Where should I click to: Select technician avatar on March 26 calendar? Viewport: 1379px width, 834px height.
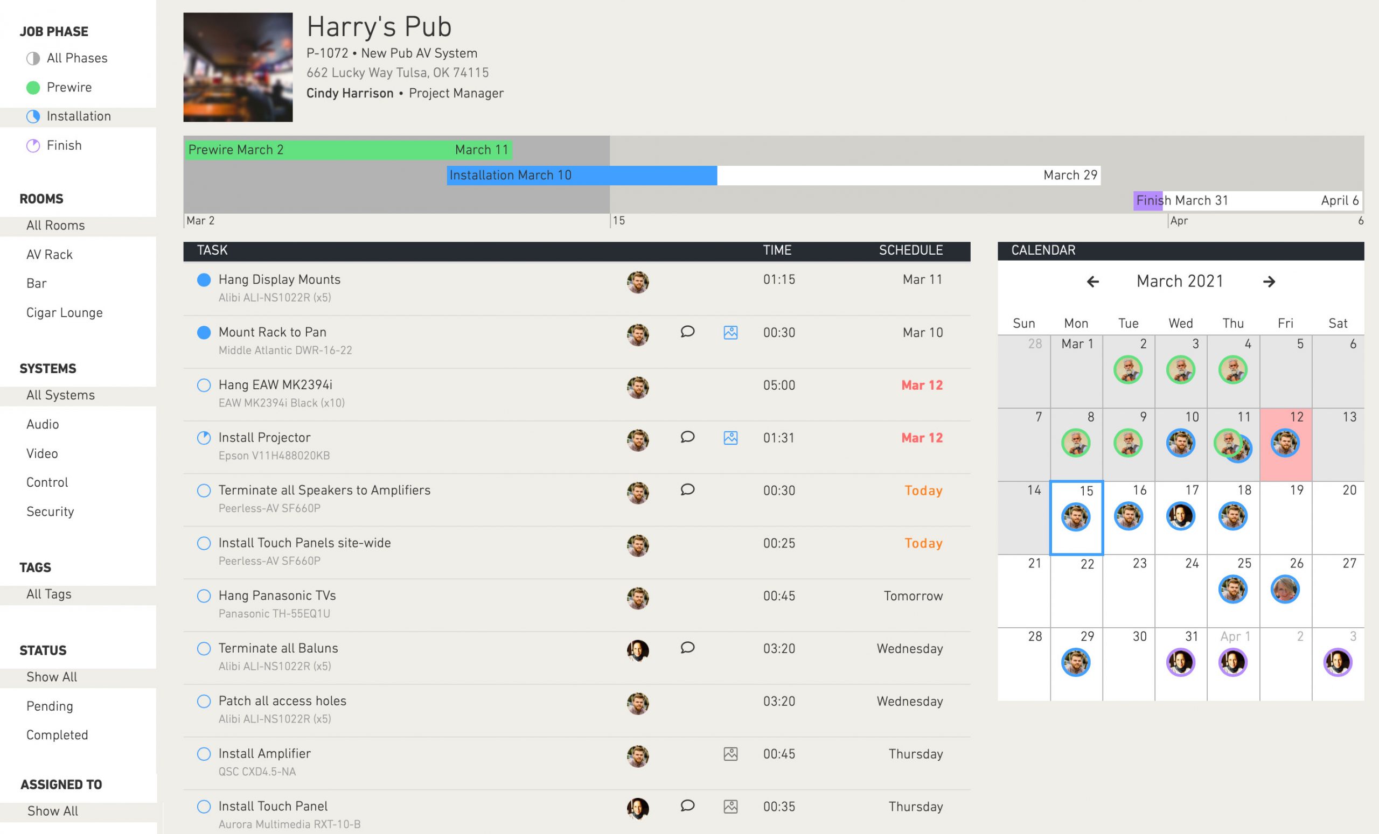point(1285,589)
